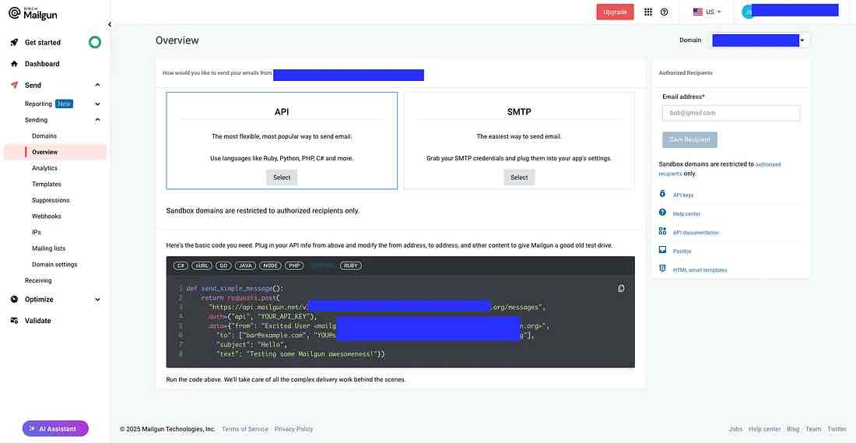
Task: Expand the Reporting submenu chevron
Action: pos(98,104)
